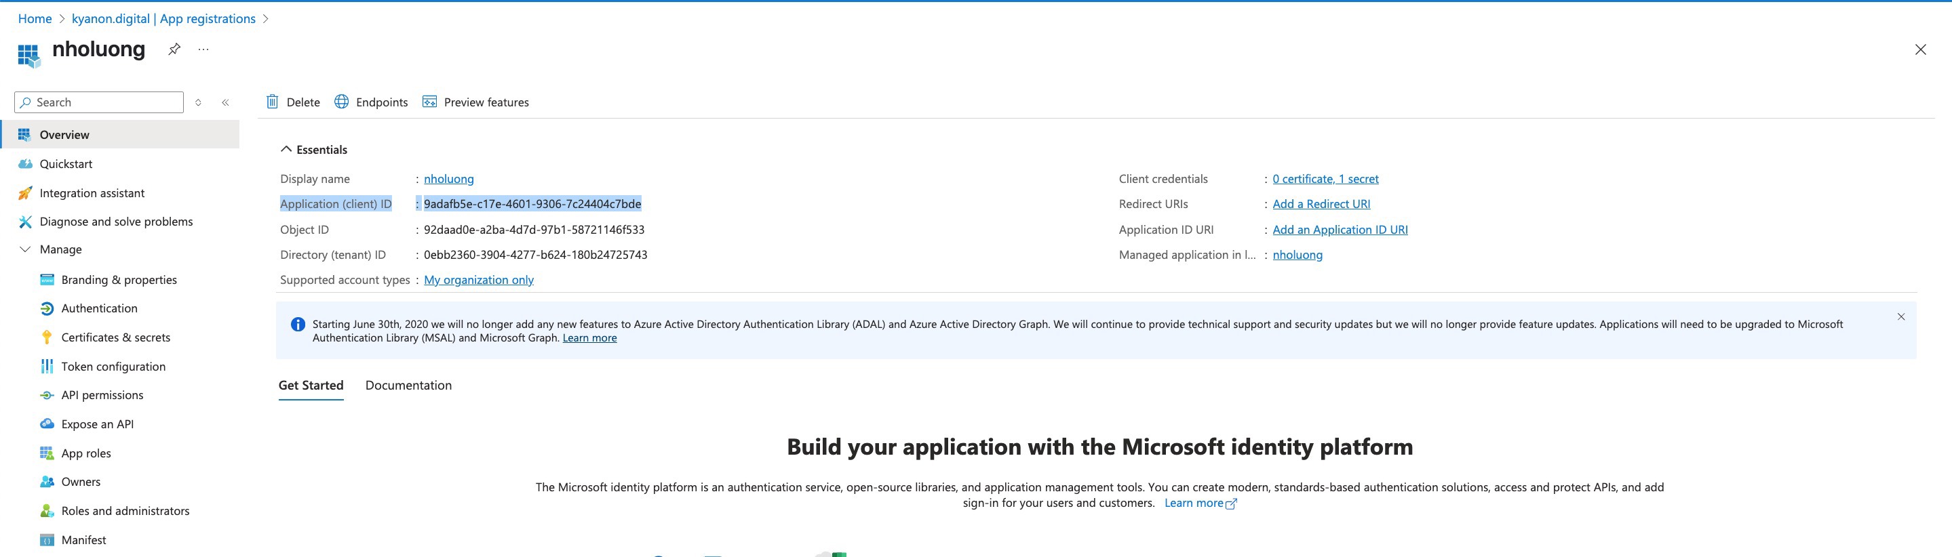
Task: Click the Quickstart cloud icon
Action: [x=25, y=163]
